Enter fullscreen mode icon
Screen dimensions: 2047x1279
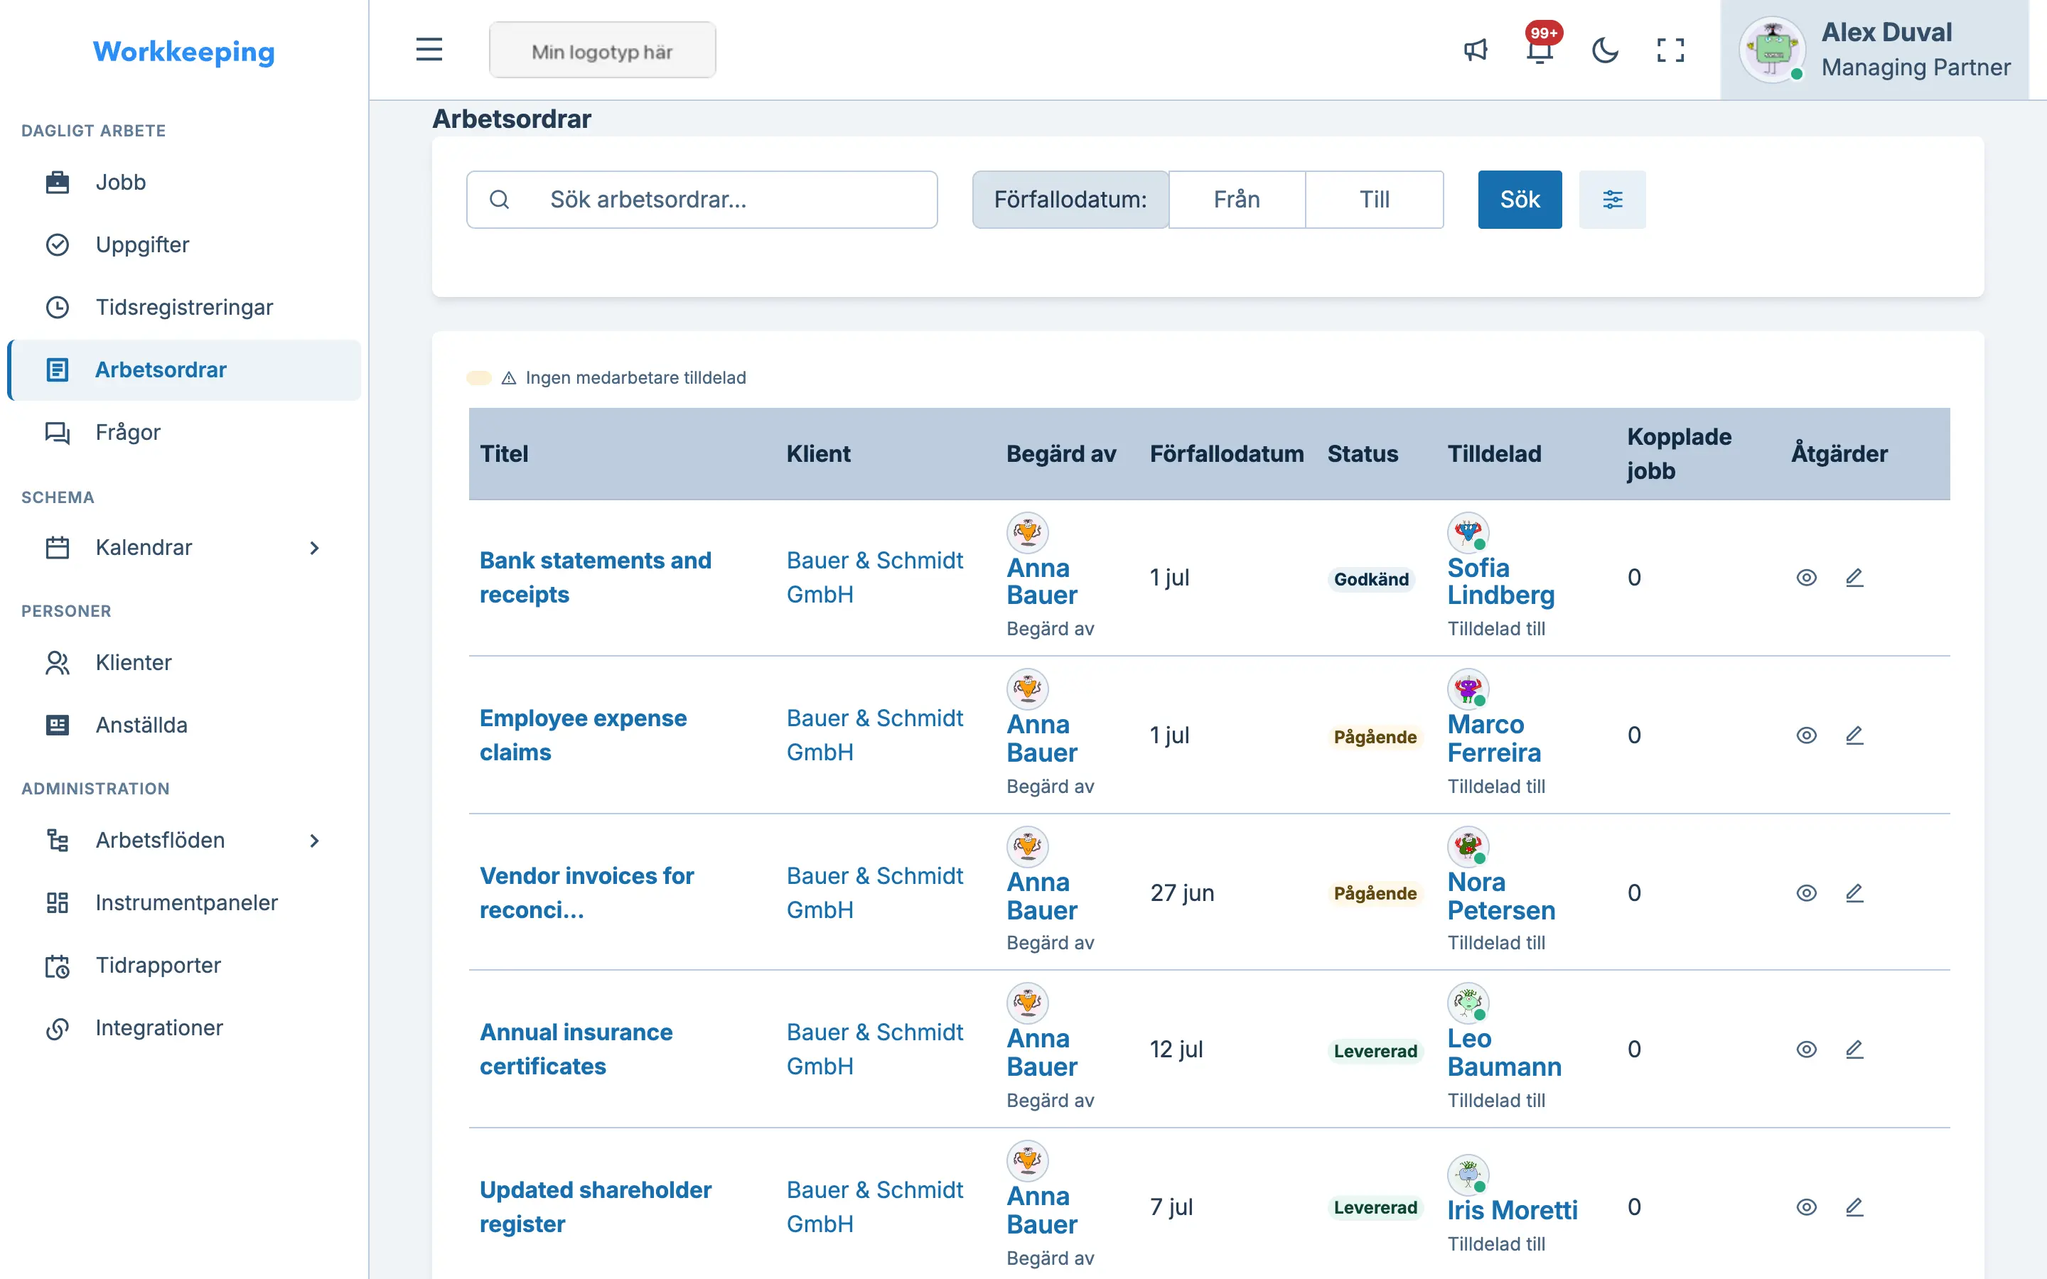[x=1670, y=50]
